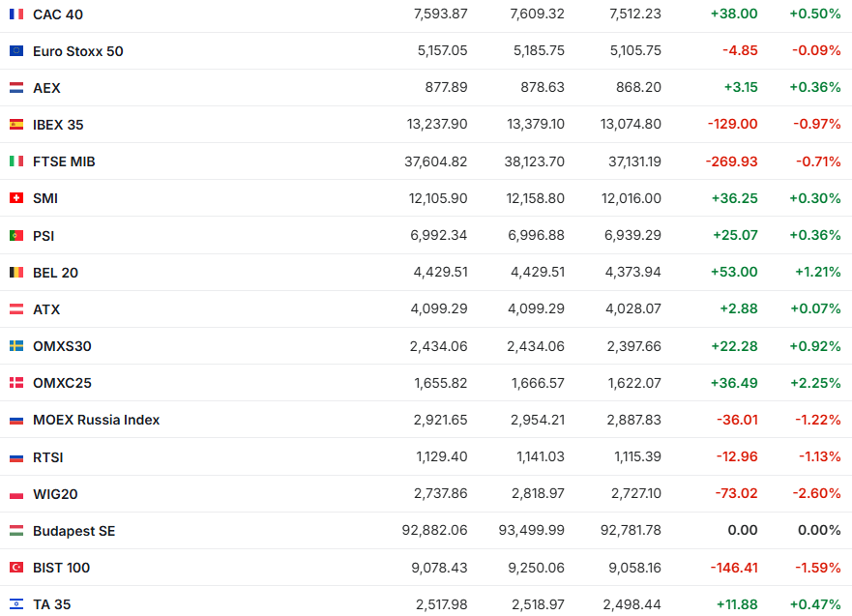Screen dimensions: 852x616
Task: Click the Swiss flag icon beside SMI
Action: 16,198
